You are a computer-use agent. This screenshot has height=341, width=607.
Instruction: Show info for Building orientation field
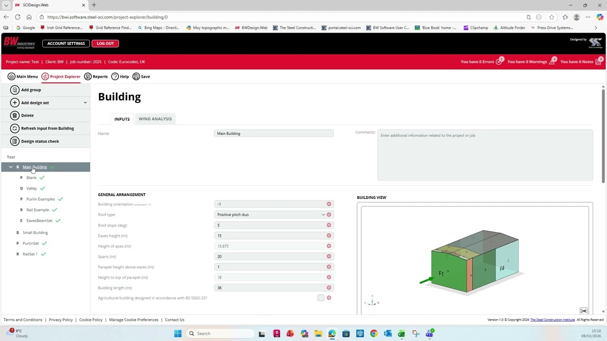point(329,204)
